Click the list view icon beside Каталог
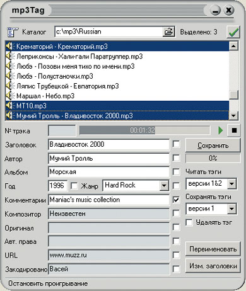This screenshot has height=291, width=246. pos(13,32)
